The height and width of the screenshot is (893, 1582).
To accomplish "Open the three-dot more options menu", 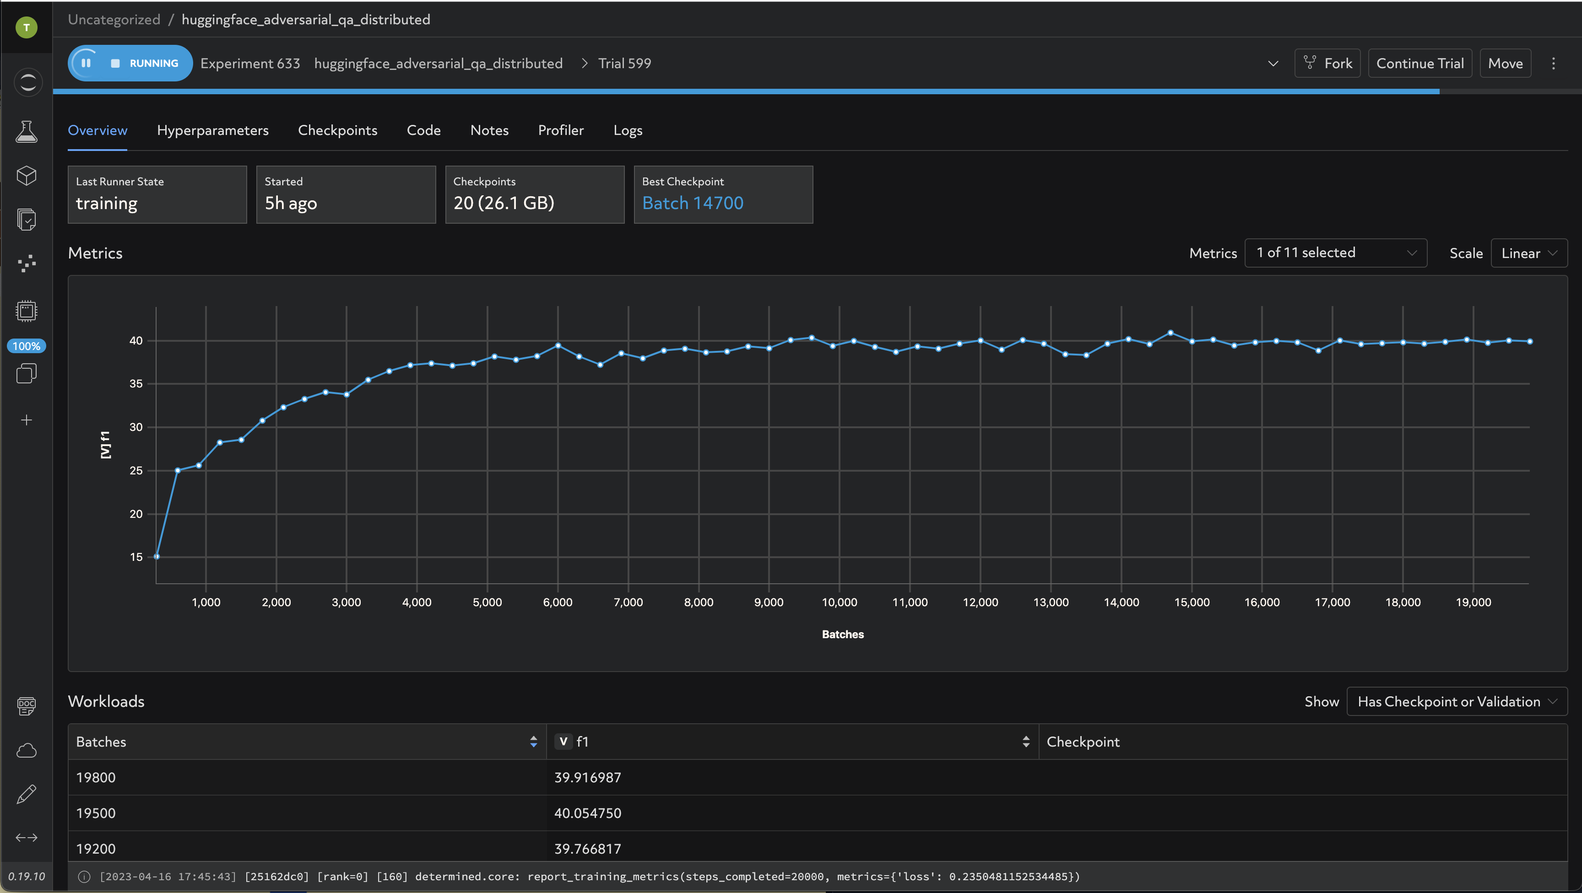I will click(x=1553, y=63).
